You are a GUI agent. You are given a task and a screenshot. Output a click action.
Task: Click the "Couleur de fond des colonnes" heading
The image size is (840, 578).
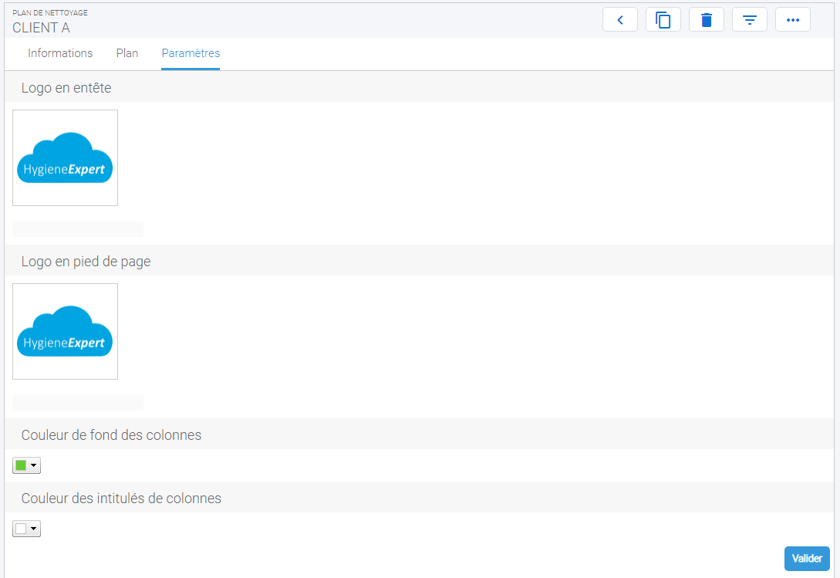pos(111,435)
